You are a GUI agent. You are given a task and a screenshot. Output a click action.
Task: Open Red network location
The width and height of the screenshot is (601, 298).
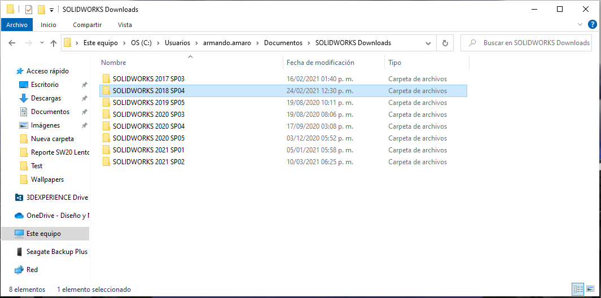[32, 270]
